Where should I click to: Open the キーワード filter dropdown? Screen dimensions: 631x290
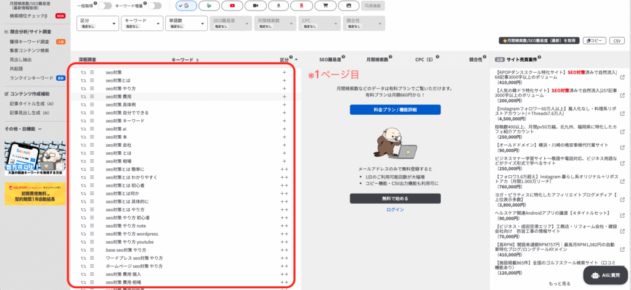tap(142, 23)
